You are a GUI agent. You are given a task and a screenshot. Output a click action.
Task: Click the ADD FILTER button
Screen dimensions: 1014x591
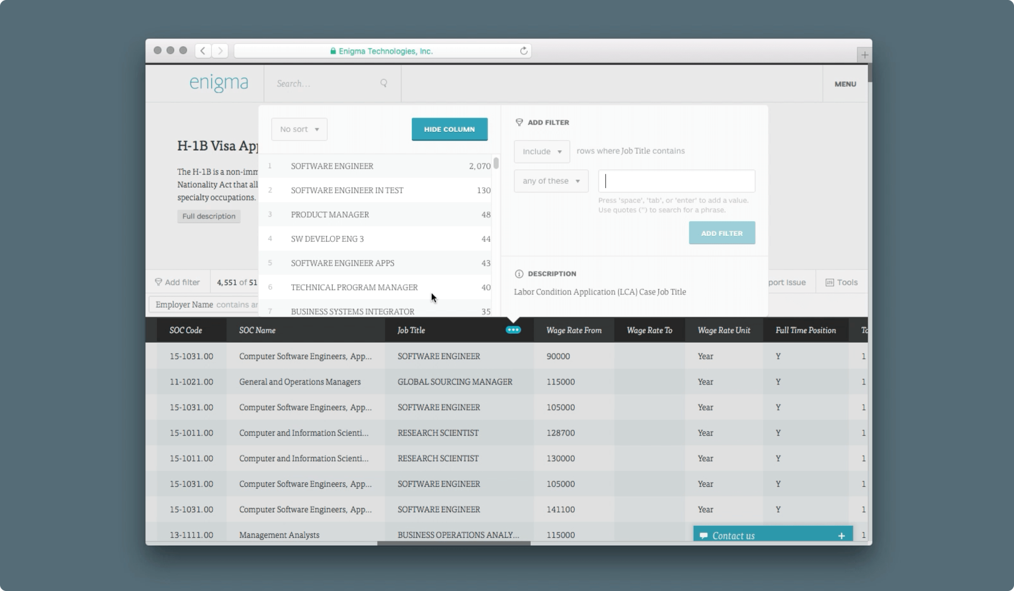click(x=722, y=233)
